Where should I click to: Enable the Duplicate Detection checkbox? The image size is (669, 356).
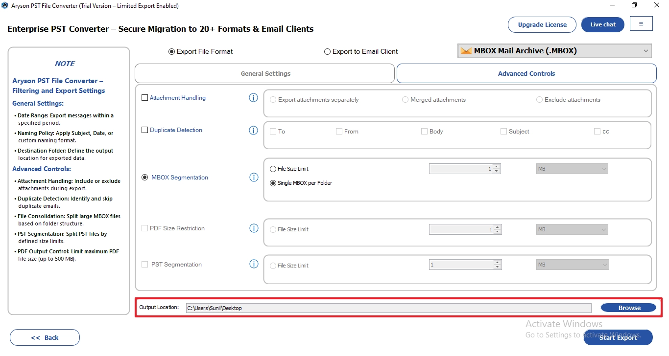tap(144, 130)
